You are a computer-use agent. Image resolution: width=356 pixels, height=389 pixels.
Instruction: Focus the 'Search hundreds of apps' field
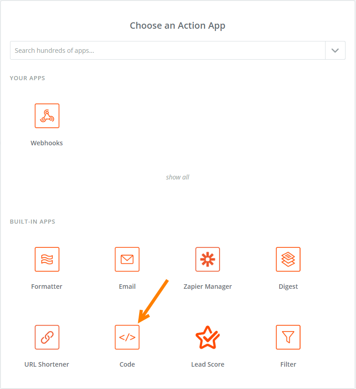point(168,51)
